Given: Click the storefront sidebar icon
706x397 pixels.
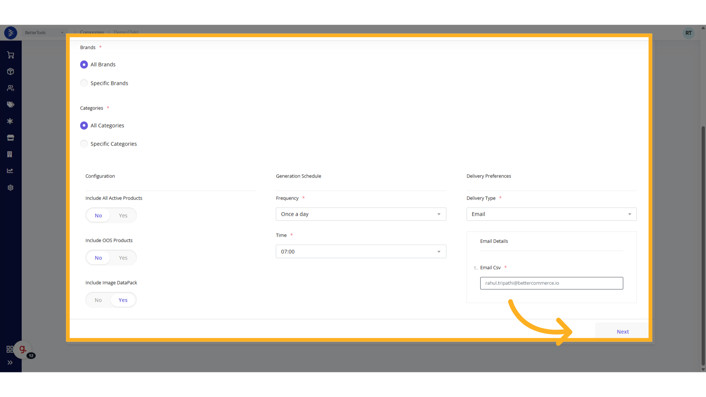Looking at the screenshot, I should (10, 138).
